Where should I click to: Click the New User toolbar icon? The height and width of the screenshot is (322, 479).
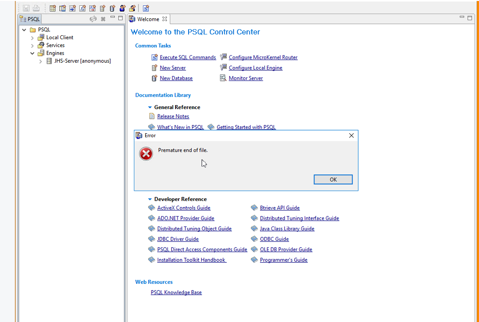coord(123,8)
